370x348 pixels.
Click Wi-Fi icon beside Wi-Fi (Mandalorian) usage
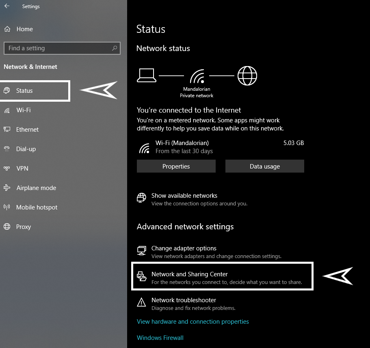click(x=144, y=148)
